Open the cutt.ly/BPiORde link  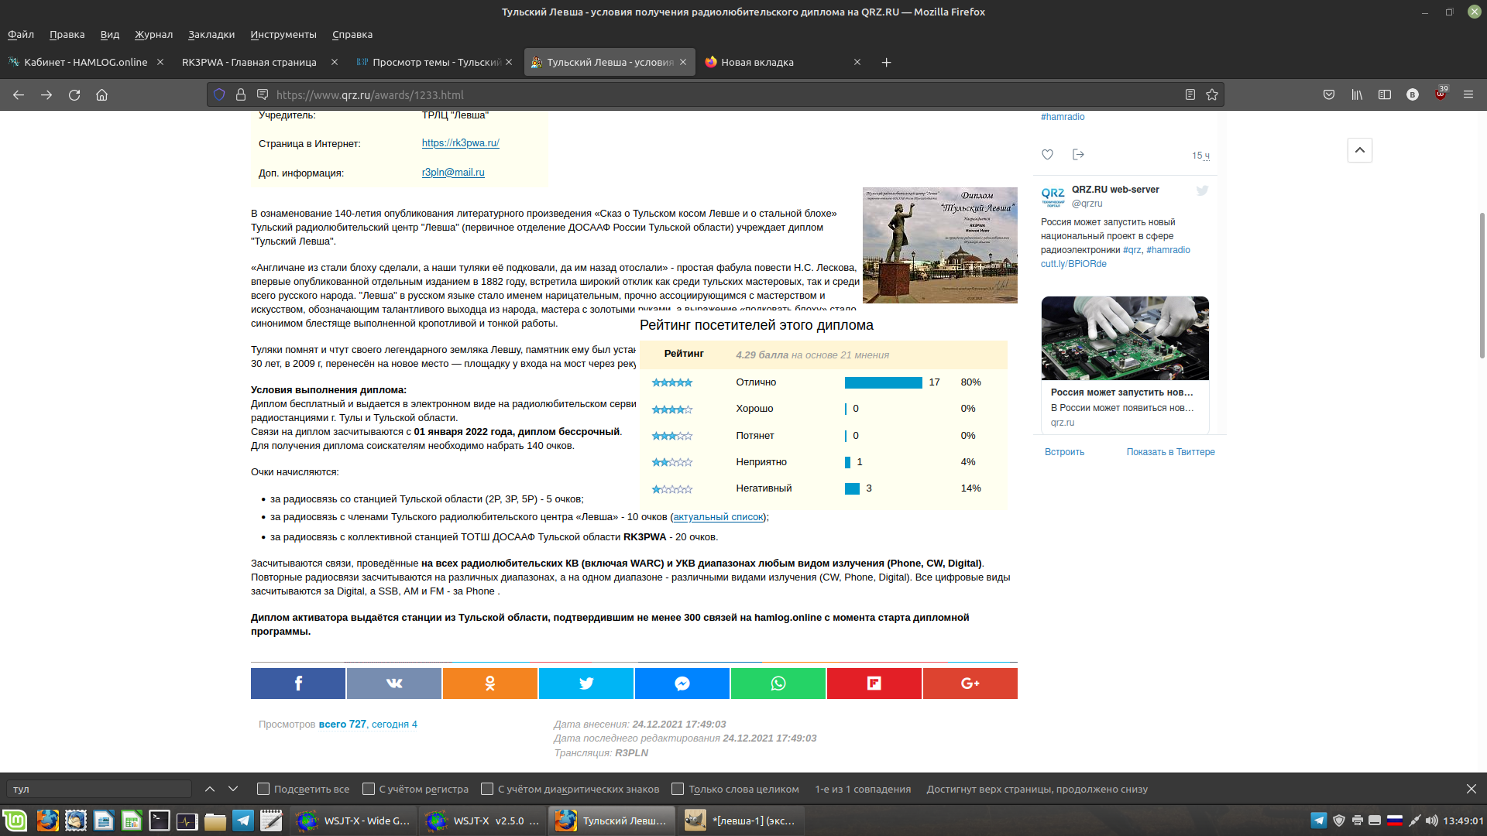coord(1073,264)
